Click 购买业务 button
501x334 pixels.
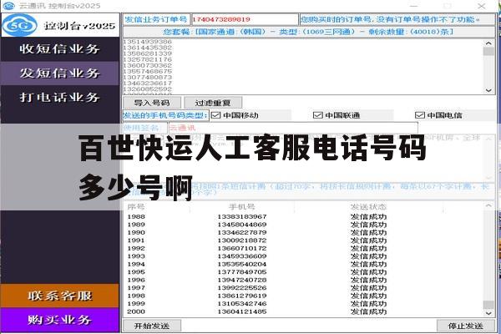coord(60,320)
